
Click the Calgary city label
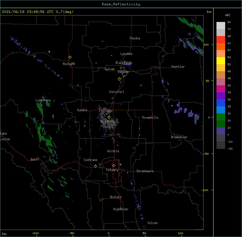click(x=112, y=170)
